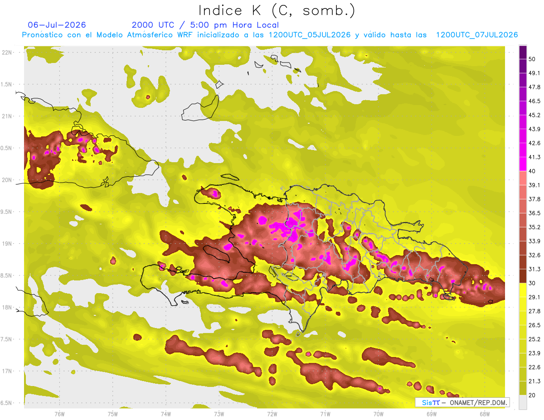Image resolution: width=544 pixels, height=420 pixels.
Task: Click longitude label '73W'
Action: coord(219,414)
